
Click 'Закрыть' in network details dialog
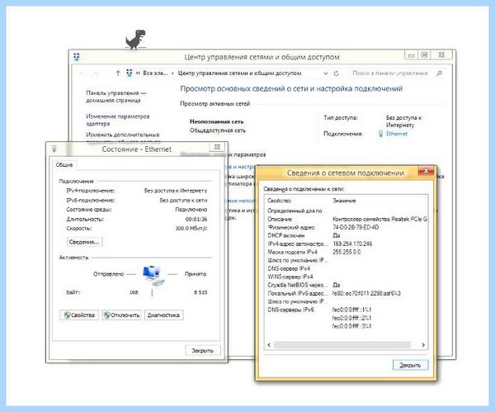tap(410, 365)
